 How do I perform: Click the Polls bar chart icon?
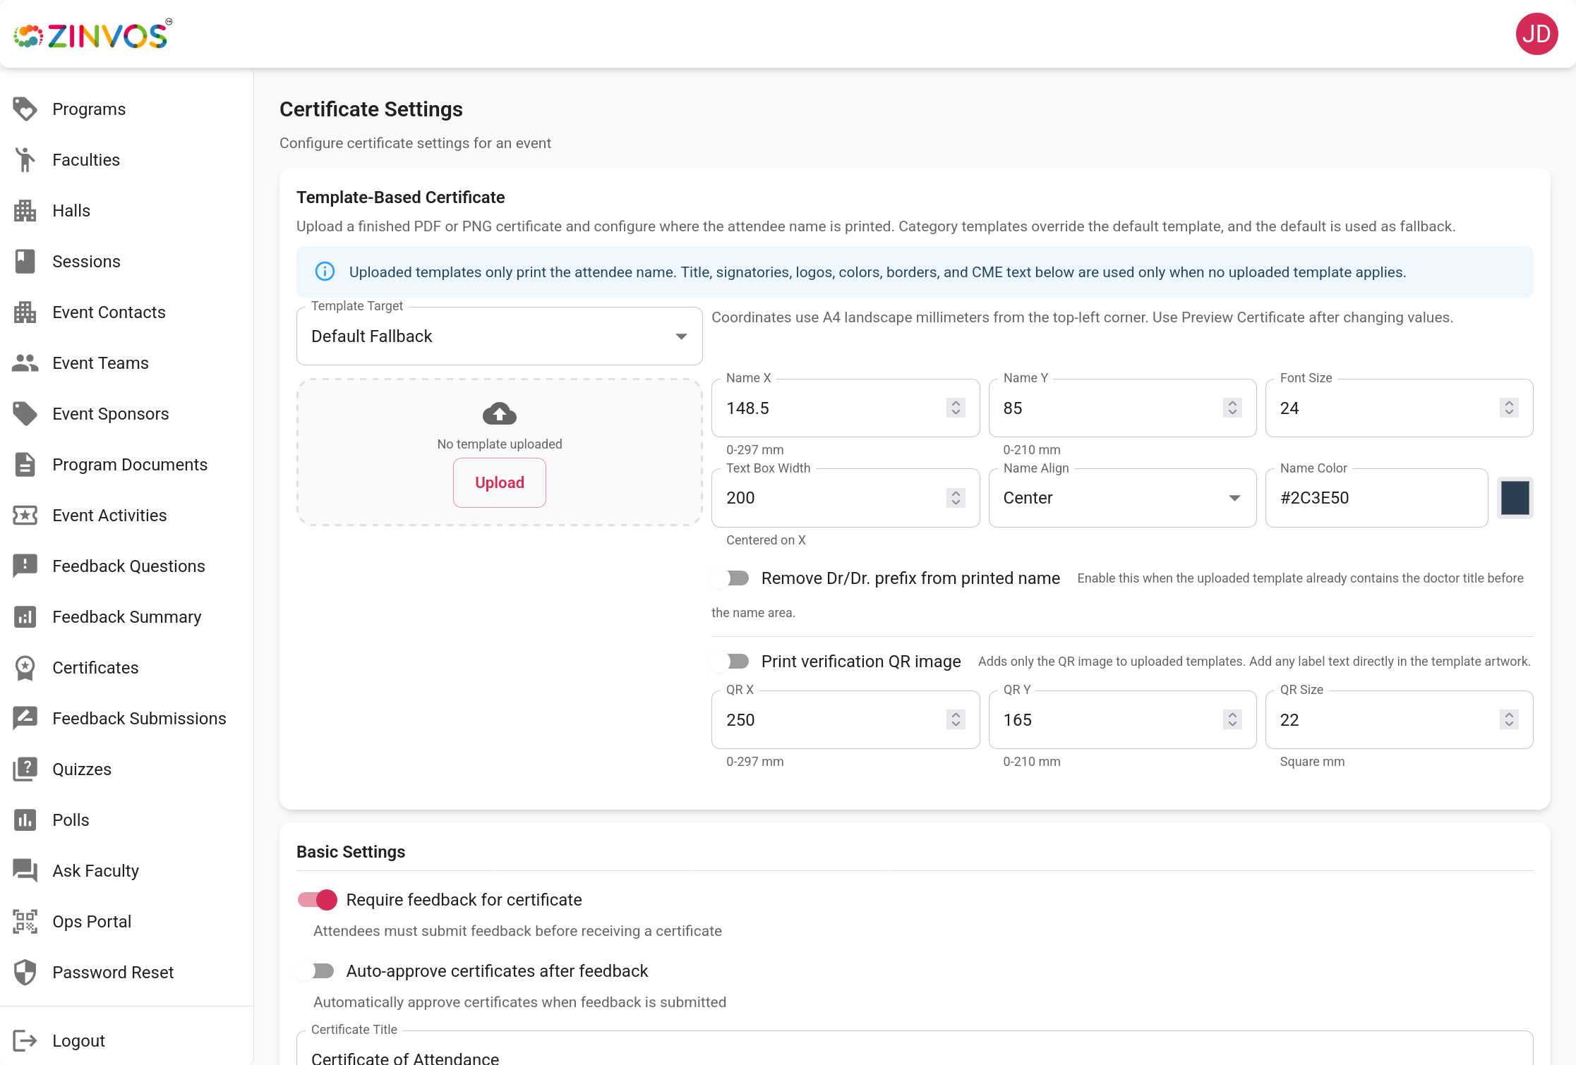(25, 820)
